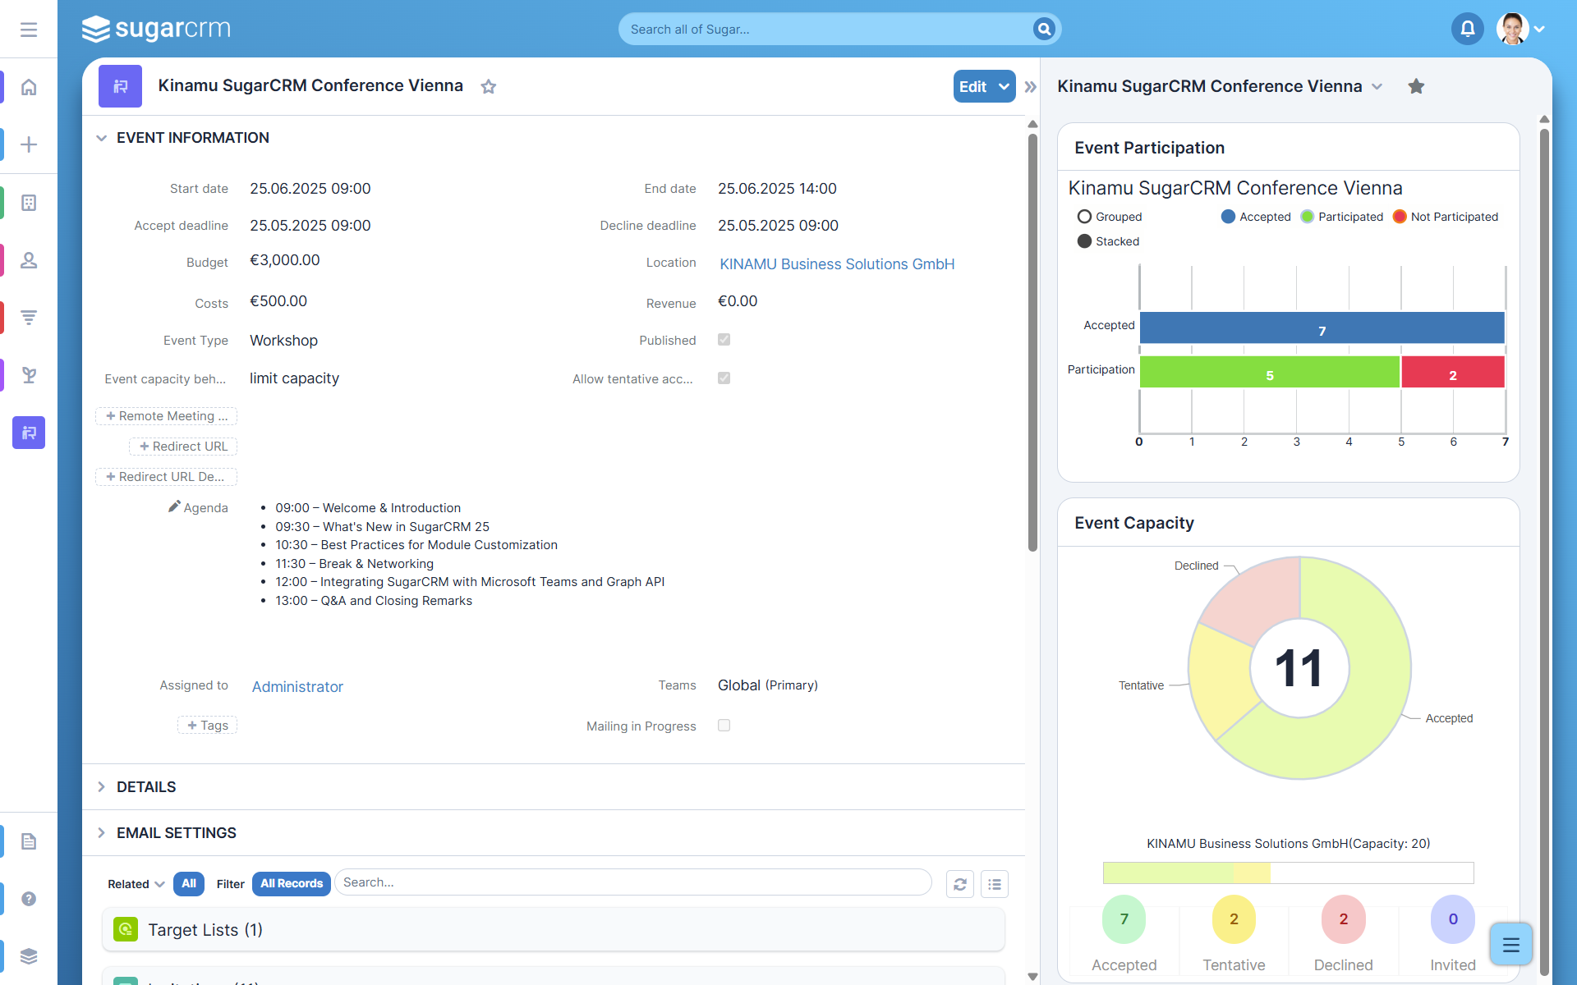This screenshot has width=1577, height=985.
Task: Open the Accounts building icon in sidebar
Action: (x=29, y=203)
